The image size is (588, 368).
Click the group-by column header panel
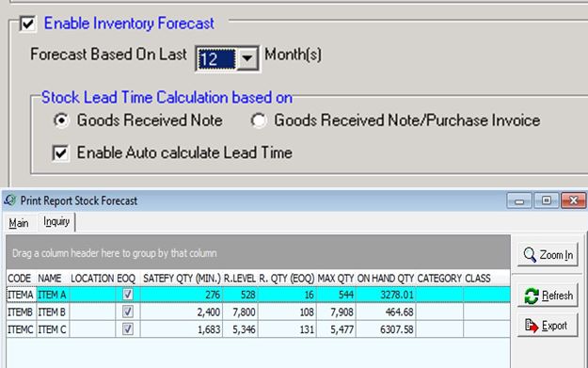(259, 252)
